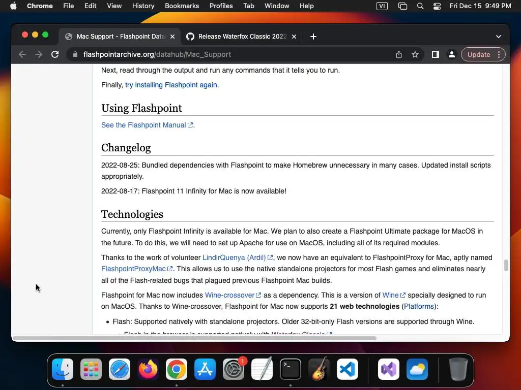Open TextEdit from the Dock
The width and height of the screenshot is (521, 390).
pos(262,369)
